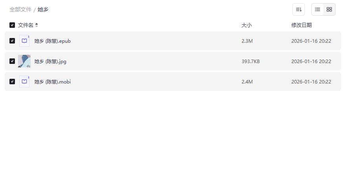Viewport: 345px width, 194px height.
Task: Switch to grid view layout
Action: pyautogui.click(x=329, y=9)
